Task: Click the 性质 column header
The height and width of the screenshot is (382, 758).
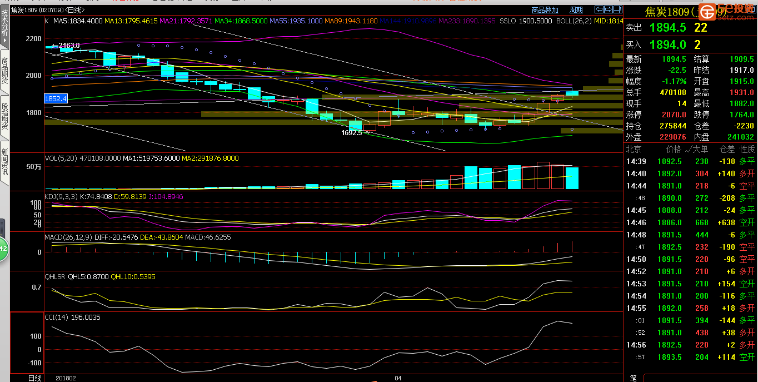Action: click(747, 149)
